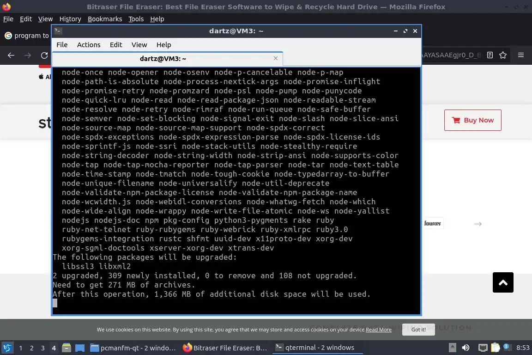This screenshot has height=355, width=532.
Task: Select the 'program to' Firefox tab
Action: 26,36
